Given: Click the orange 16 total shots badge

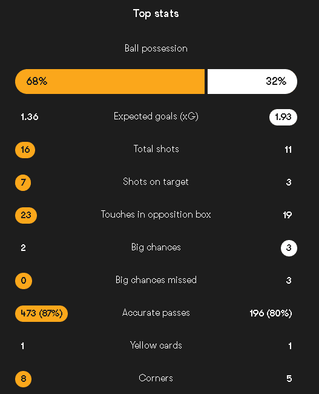Looking at the screenshot, I should [25, 150].
